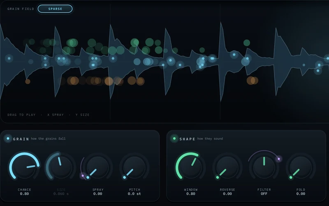329x206 pixels.
Task: Click the FOLD knob
Action: (x=301, y=167)
